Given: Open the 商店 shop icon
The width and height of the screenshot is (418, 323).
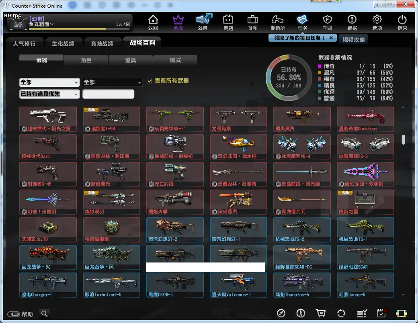Looking at the screenshot, I should point(228,22).
